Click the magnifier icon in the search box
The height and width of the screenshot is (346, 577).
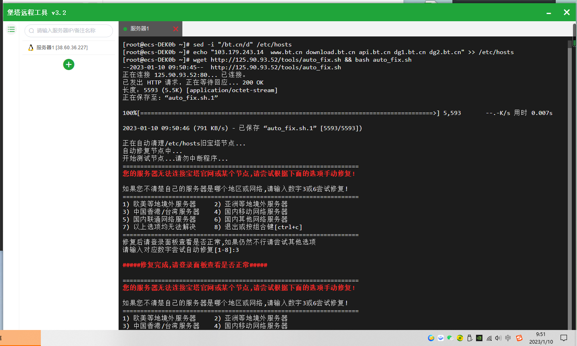[31, 31]
